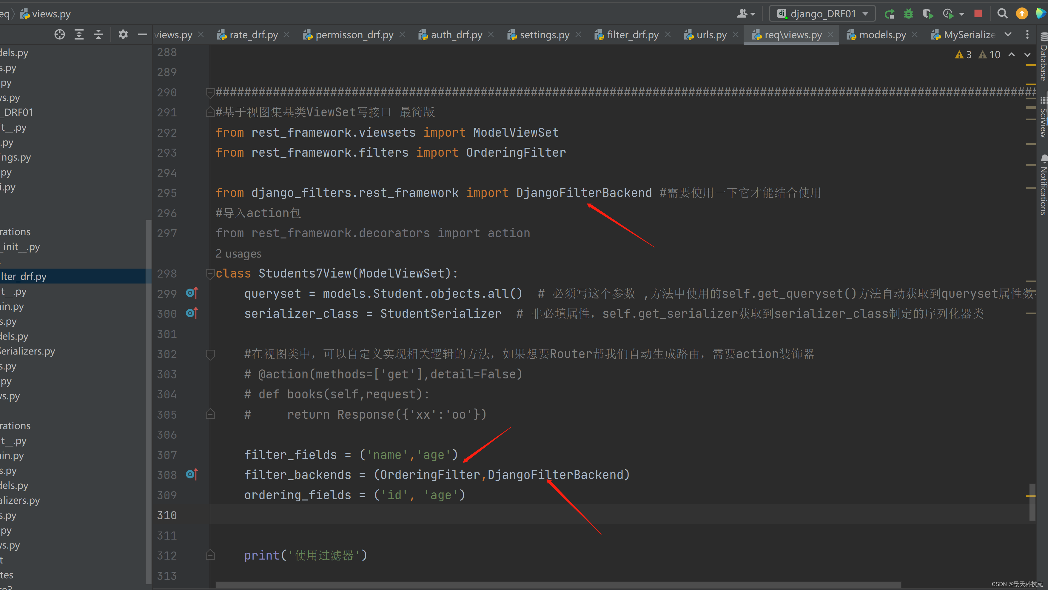Open the code with me user icon
This screenshot has height=590, width=1048.
coord(742,14)
